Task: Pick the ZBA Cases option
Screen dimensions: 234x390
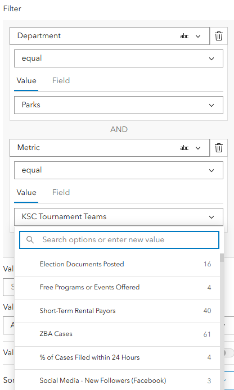Action: pos(117,334)
